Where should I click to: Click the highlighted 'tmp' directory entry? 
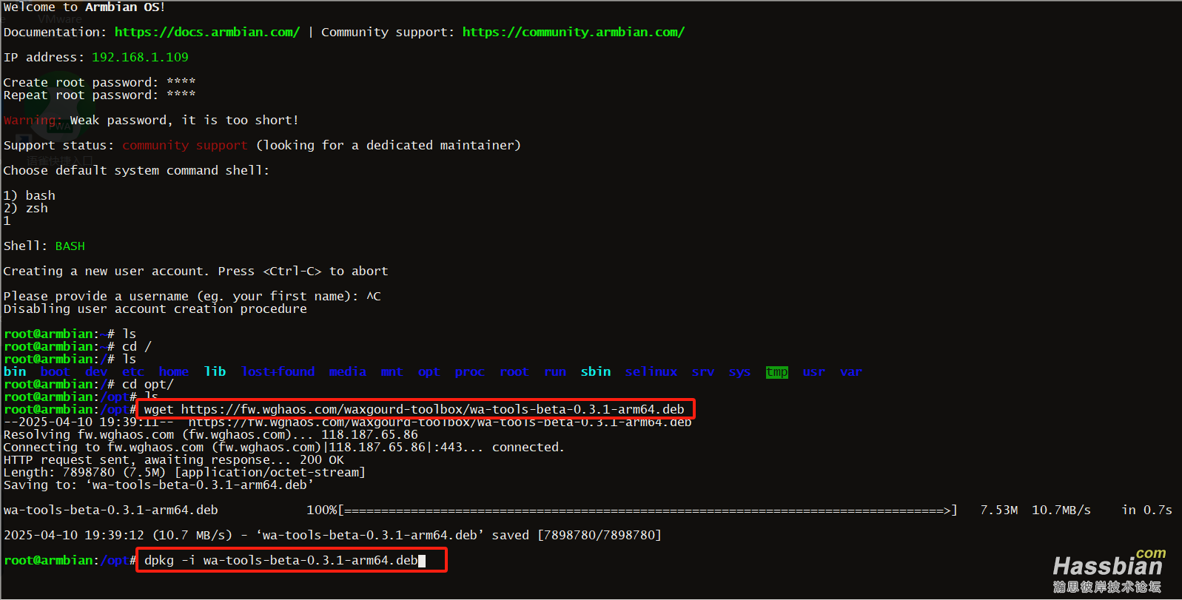coord(777,371)
